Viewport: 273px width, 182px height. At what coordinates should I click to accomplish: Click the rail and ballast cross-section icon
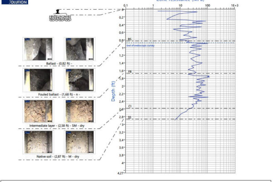point(60,15)
